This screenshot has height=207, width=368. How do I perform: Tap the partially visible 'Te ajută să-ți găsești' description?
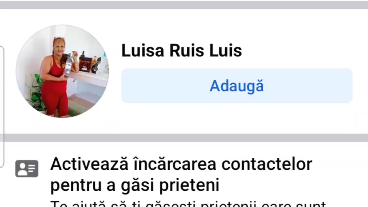pyautogui.click(x=188, y=204)
